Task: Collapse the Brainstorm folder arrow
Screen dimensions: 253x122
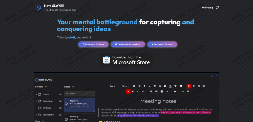Action: (37, 115)
